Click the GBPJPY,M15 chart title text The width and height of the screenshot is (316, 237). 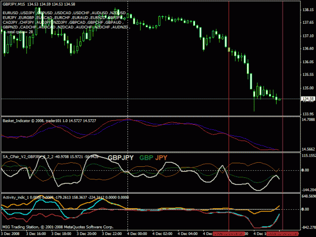39,4
